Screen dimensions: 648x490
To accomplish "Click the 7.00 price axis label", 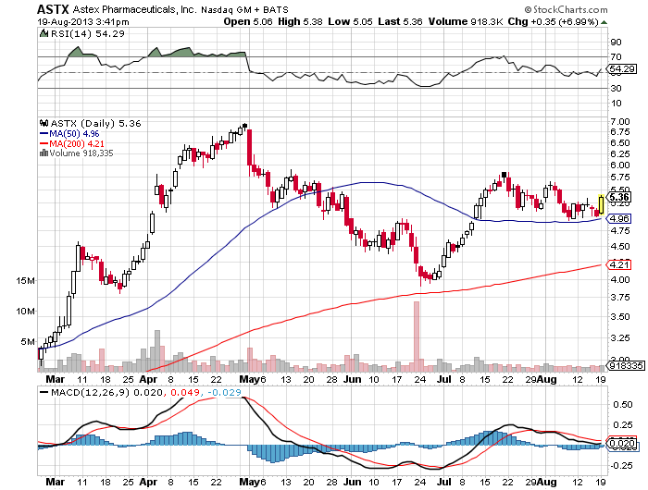I will (620, 121).
